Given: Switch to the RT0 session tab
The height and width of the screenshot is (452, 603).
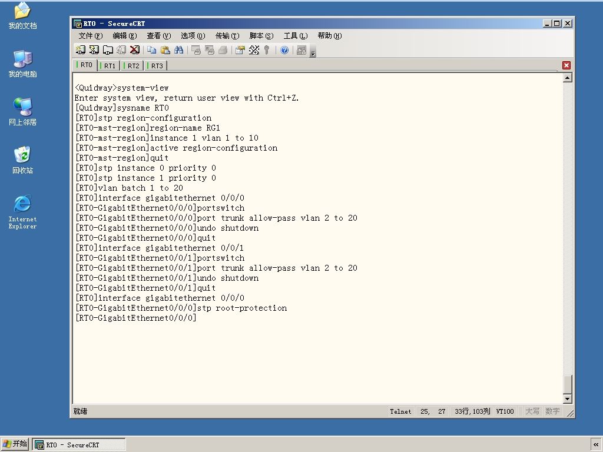Looking at the screenshot, I should [85, 65].
